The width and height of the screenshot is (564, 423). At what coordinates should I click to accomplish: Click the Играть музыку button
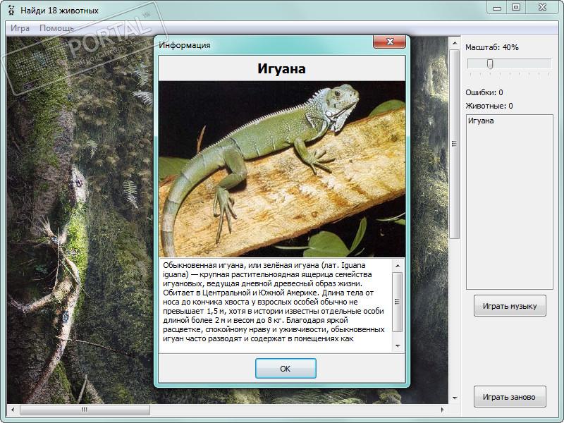[510, 306]
